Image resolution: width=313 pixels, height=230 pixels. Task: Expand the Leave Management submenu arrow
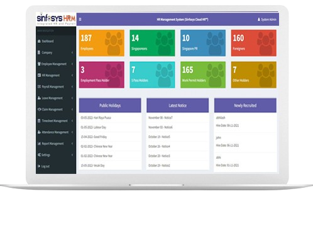pyautogui.click(x=72, y=98)
